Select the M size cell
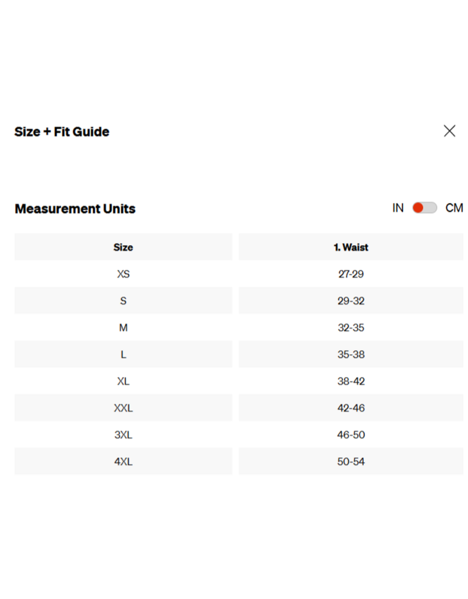The image size is (468, 599). coord(123,328)
